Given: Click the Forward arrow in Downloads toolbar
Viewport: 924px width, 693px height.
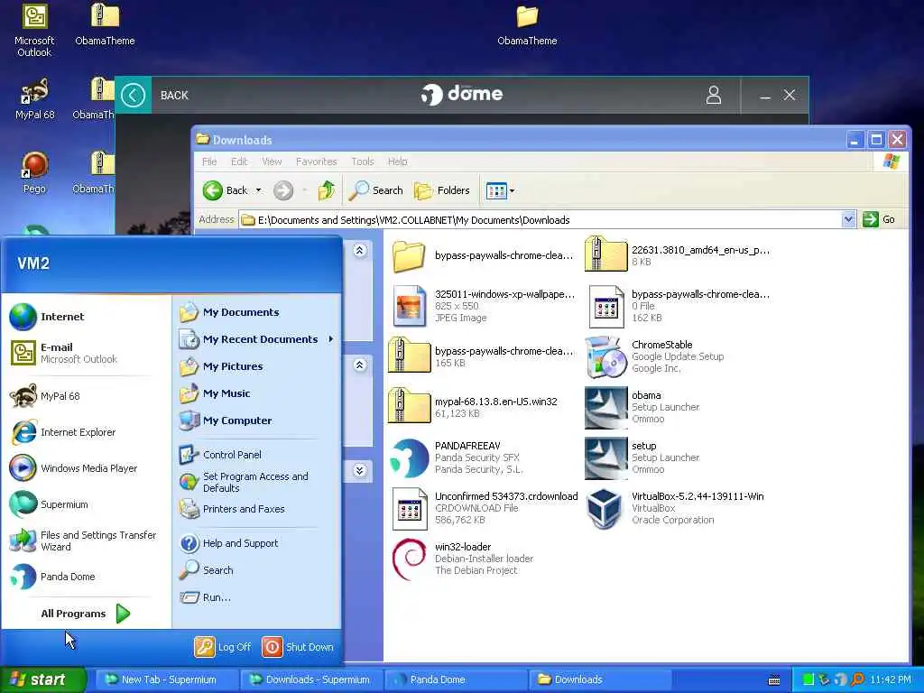Looking at the screenshot, I should click(282, 190).
